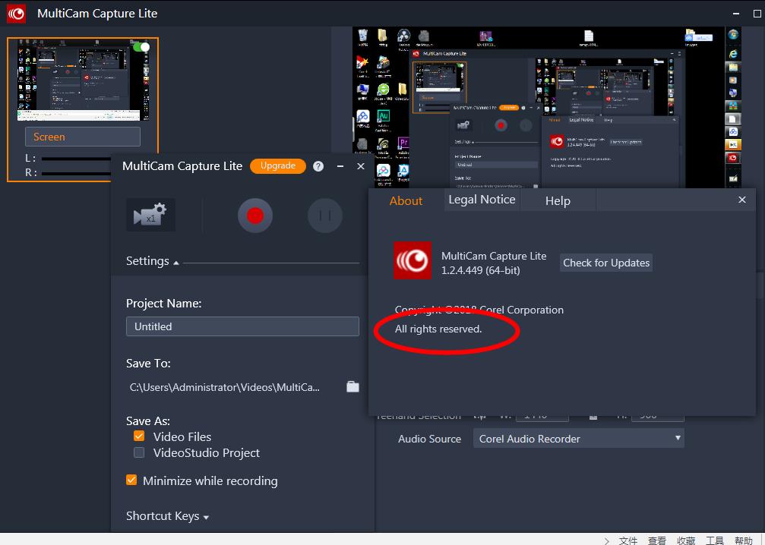The width and height of the screenshot is (765, 545).
Task: Select the Screen source thumbnail
Action: [x=83, y=80]
